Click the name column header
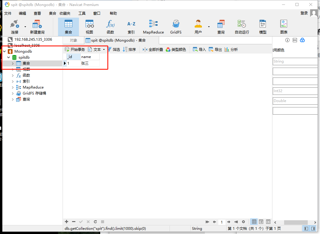 coord(90,57)
